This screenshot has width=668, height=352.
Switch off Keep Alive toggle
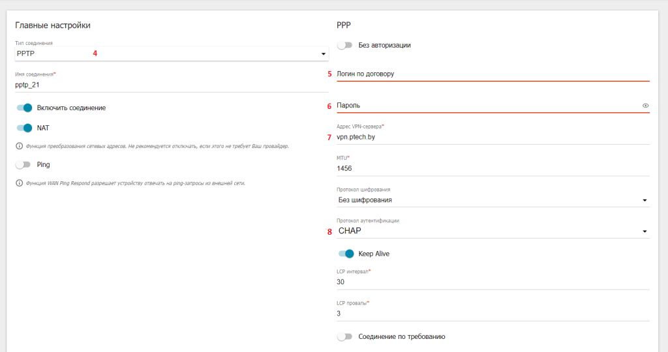346,254
